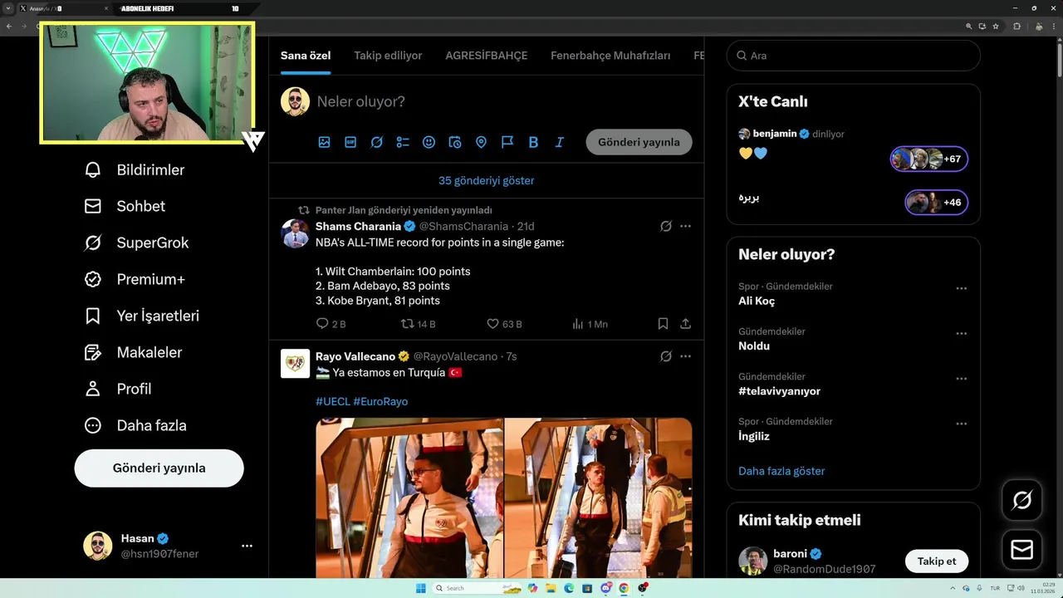Open emoji picker in composer
The image size is (1063, 598).
(429, 142)
